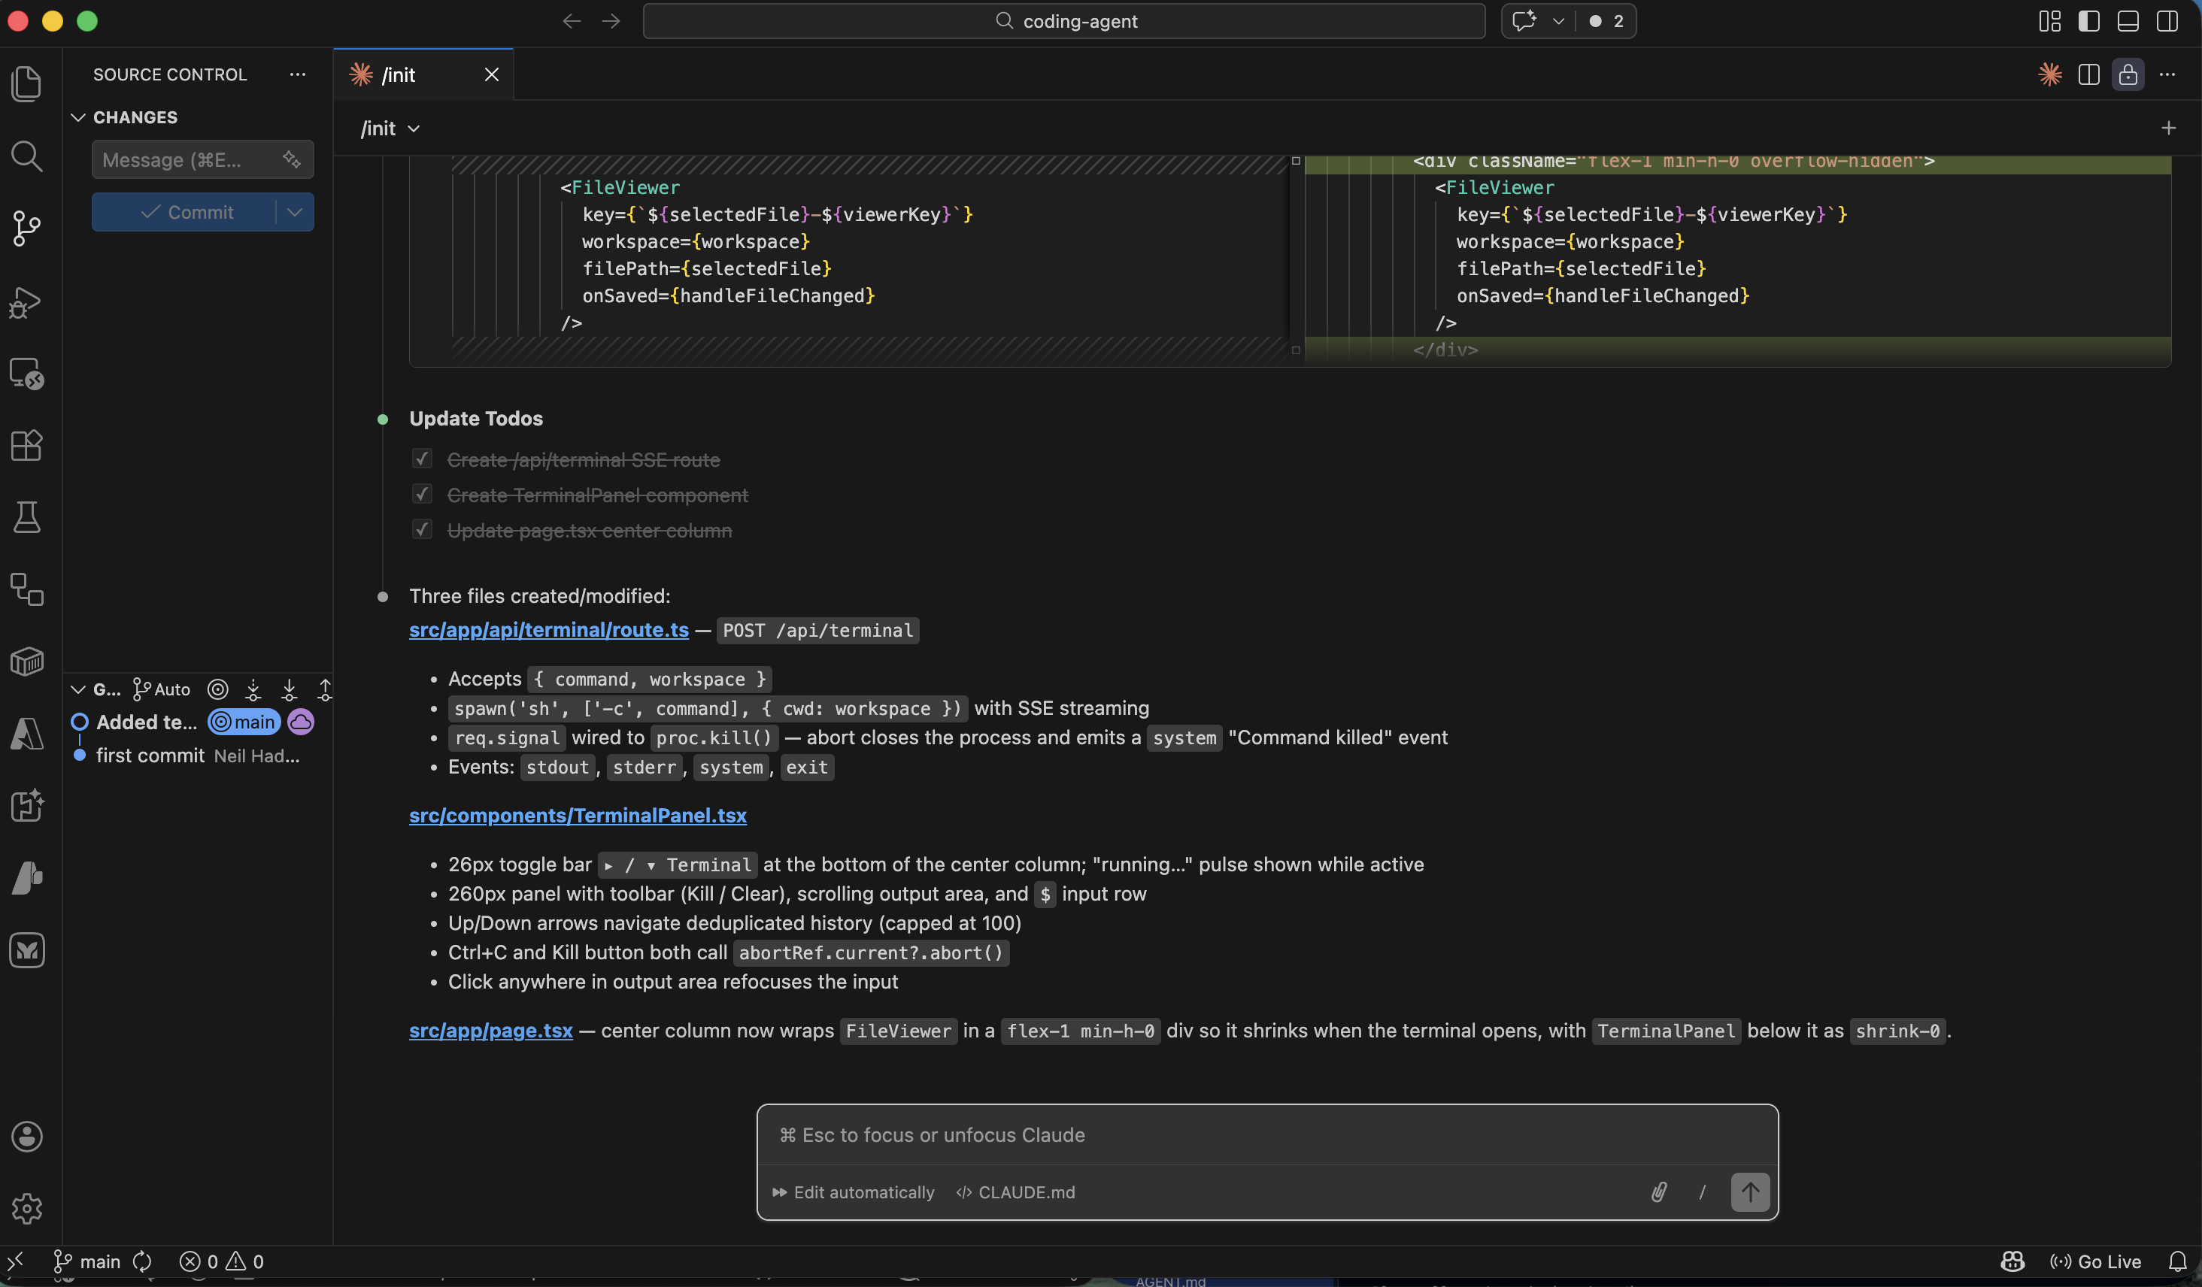The image size is (2202, 1287).
Task: Open the Commit button dropdown arrow
Action: (x=295, y=211)
